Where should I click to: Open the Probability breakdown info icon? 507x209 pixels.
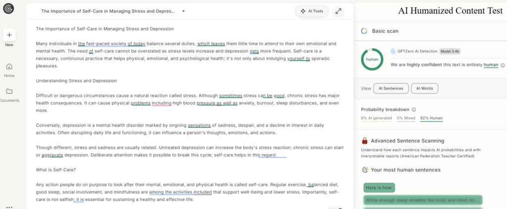pyautogui.click(x=414, y=110)
